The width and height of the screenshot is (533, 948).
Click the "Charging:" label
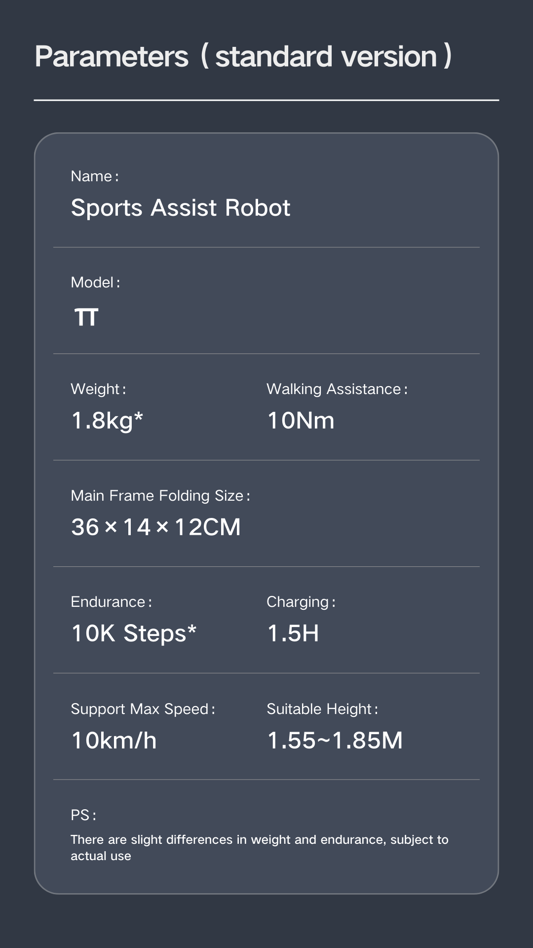[301, 602]
